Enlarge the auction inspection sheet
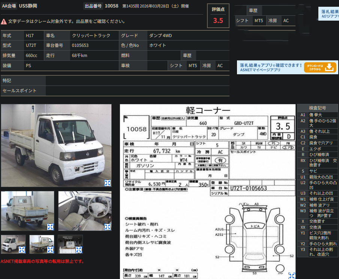The width and height of the screenshot is (339, 279). pyautogui.click(x=292, y=276)
